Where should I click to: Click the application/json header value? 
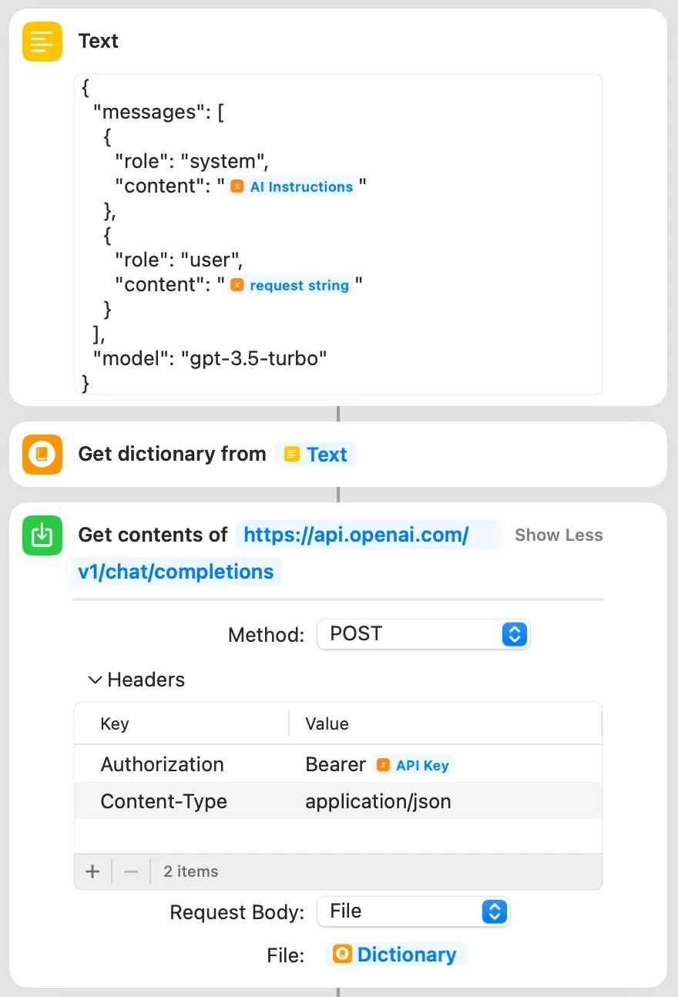[x=378, y=801]
